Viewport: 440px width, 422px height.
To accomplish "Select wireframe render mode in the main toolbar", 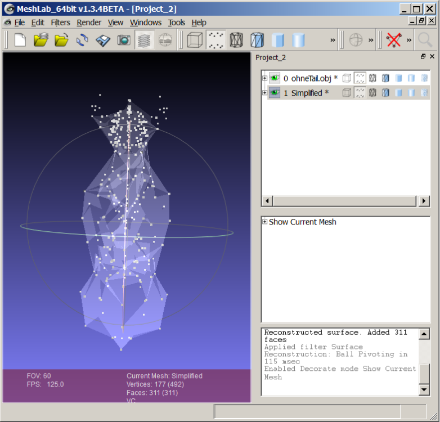I will point(236,40).
